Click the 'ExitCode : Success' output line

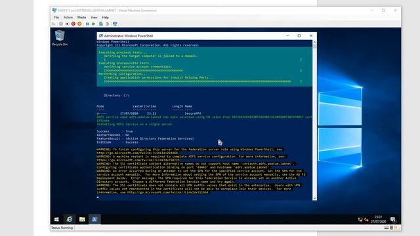click(117, 142)
